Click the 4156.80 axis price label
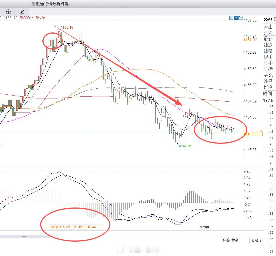Image resolution: width=276 pixels, height=256 pixels. (x=250, y=85)
